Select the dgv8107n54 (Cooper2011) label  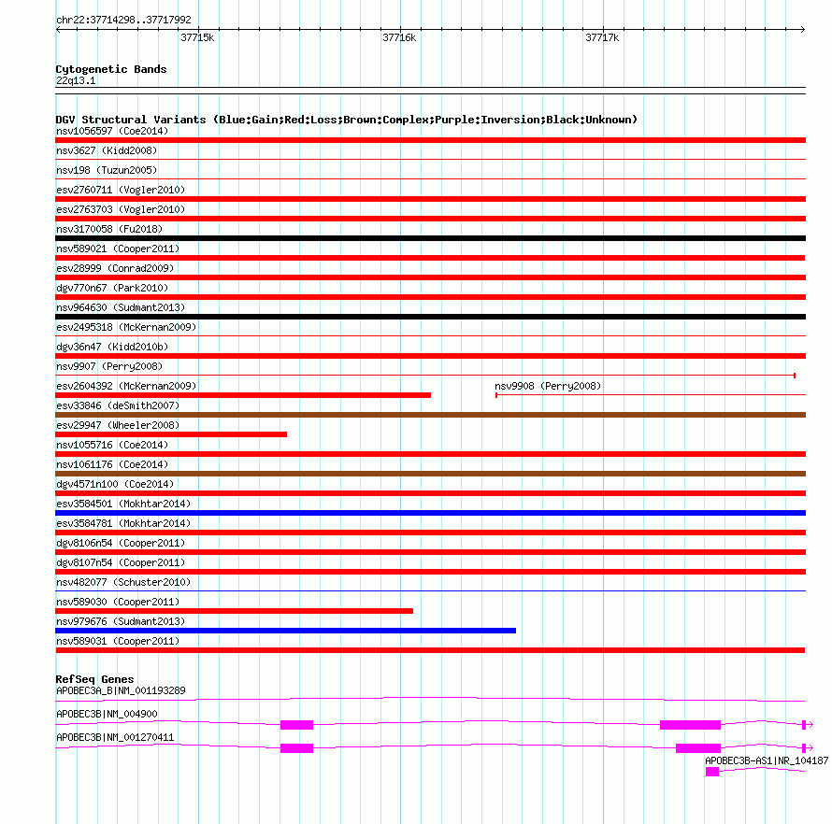[x=121, y=562]
